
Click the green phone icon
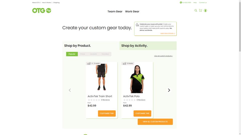[x=181, y=2]
